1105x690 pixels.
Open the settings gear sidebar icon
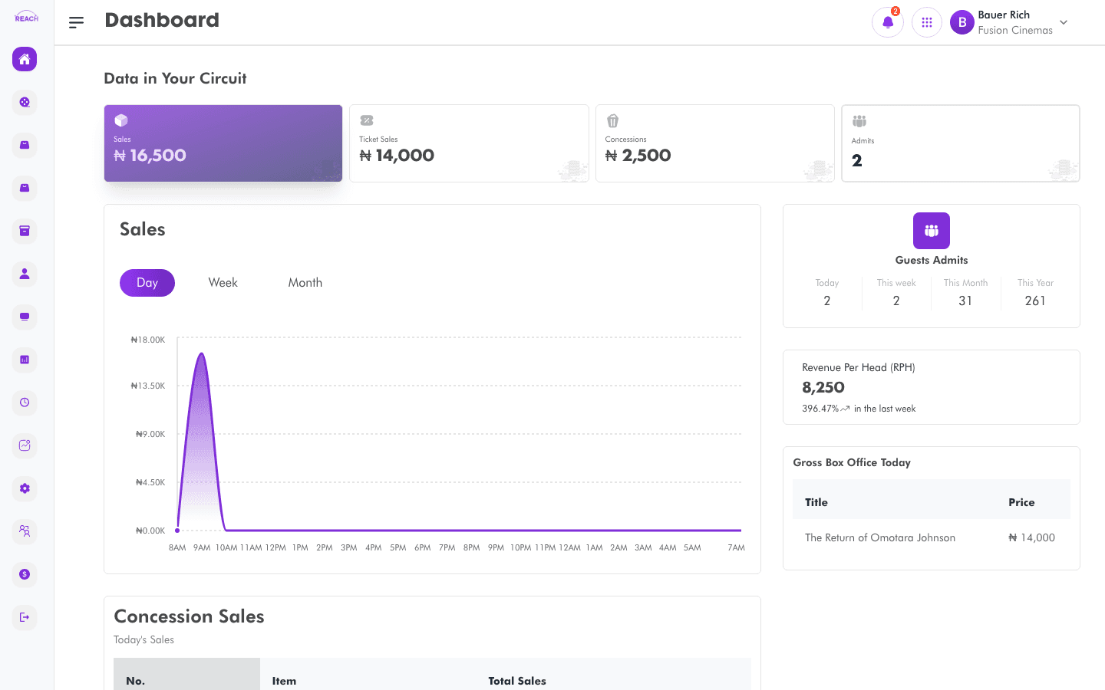point(25,488)
